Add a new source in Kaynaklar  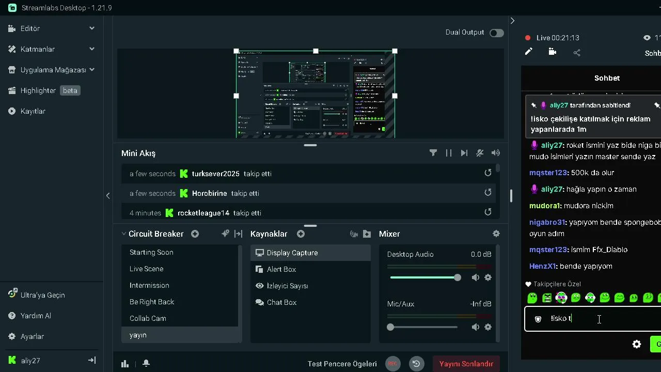click(x=301, y=234)
